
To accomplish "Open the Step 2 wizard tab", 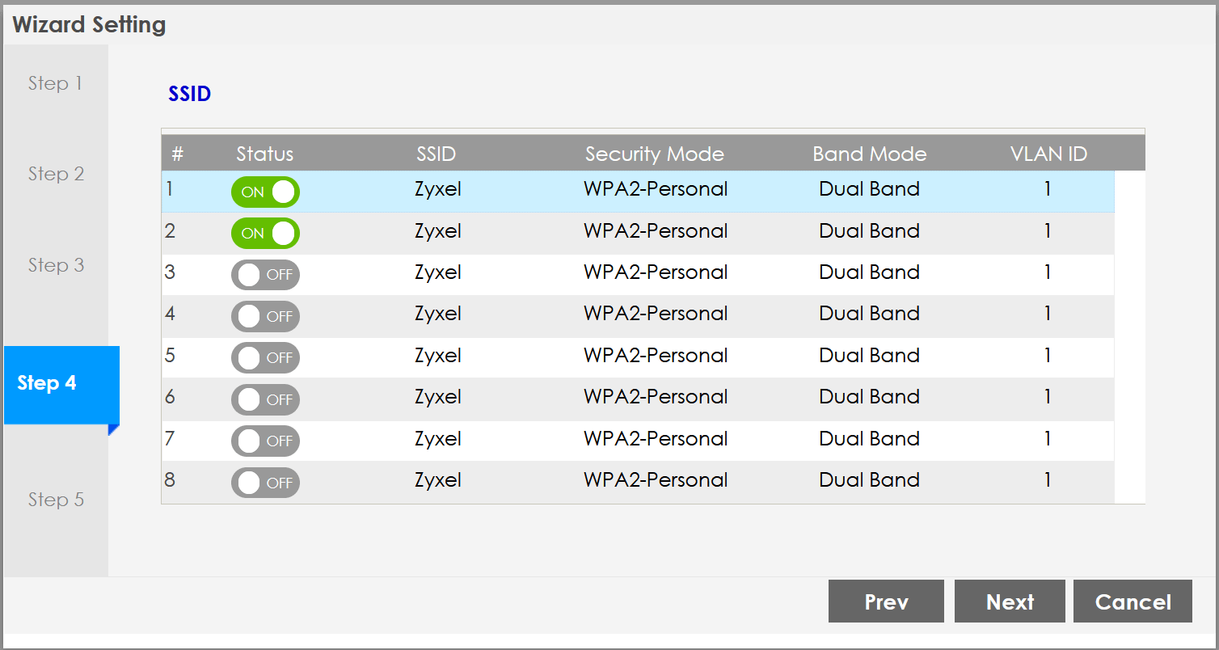I will point(56,174).
